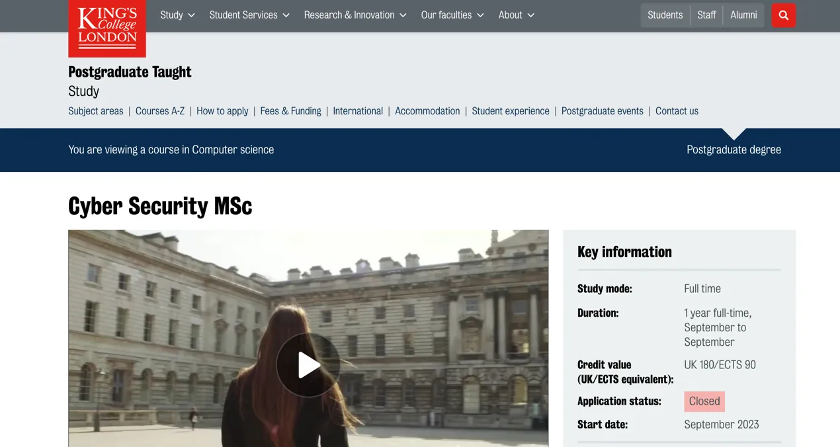840x447 pixels.
Task: Go to the International link
Action: tap(358, 111)
